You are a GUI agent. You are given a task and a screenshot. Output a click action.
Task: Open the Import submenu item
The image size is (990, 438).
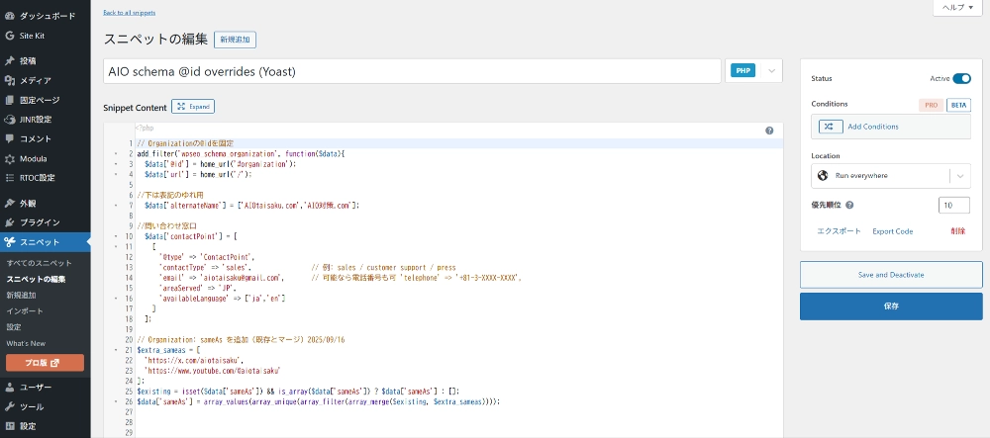[x=24, y=310]
